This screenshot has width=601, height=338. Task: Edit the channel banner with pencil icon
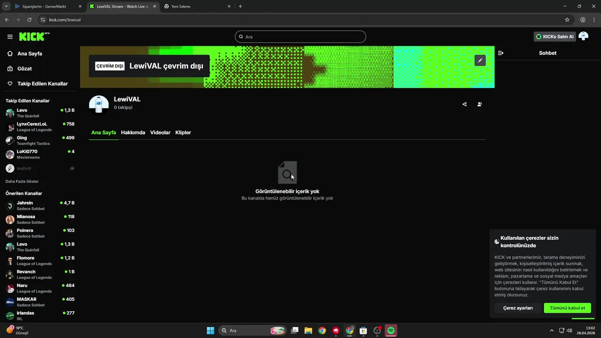tap(480, 61)
